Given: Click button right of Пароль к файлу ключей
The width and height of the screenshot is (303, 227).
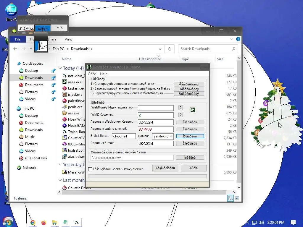Looking at the screenshot, I should 190,129.
